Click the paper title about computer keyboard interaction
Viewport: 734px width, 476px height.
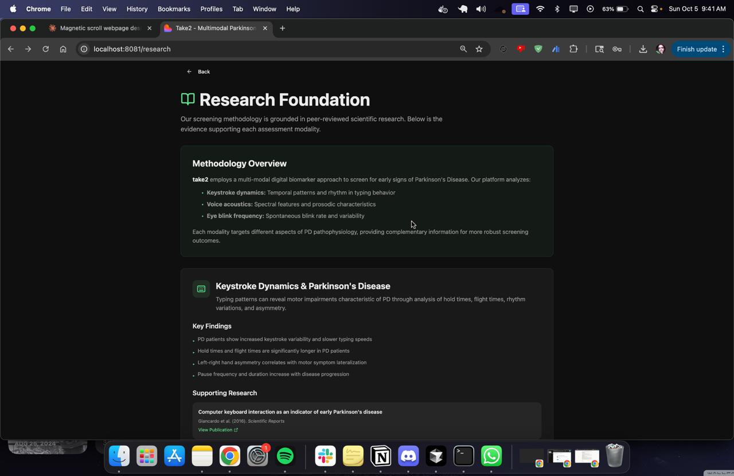coord(290,412)
